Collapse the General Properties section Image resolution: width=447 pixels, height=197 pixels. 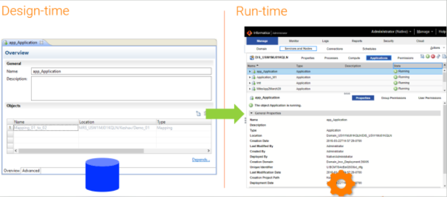[252, 114]
